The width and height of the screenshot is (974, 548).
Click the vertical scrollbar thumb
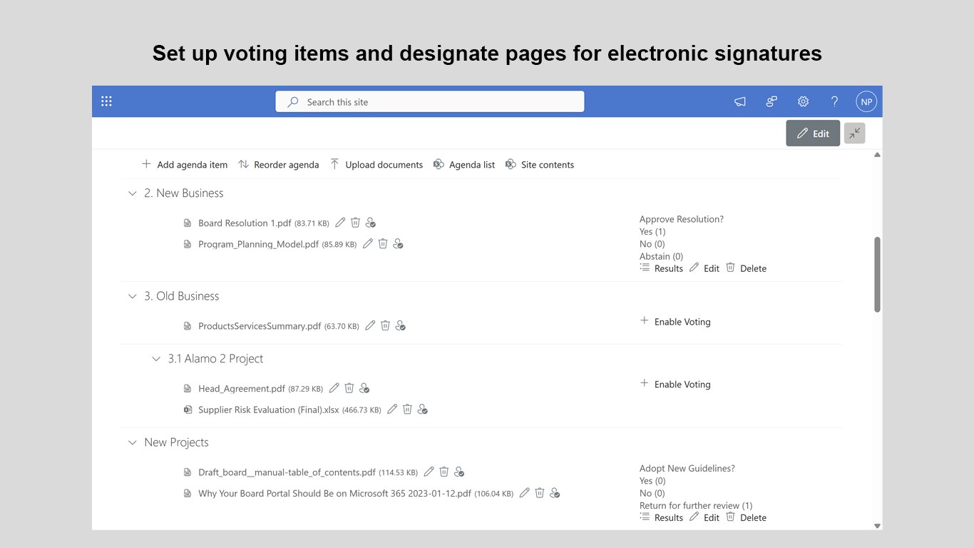pyautogui.click(x=877, y=275)
